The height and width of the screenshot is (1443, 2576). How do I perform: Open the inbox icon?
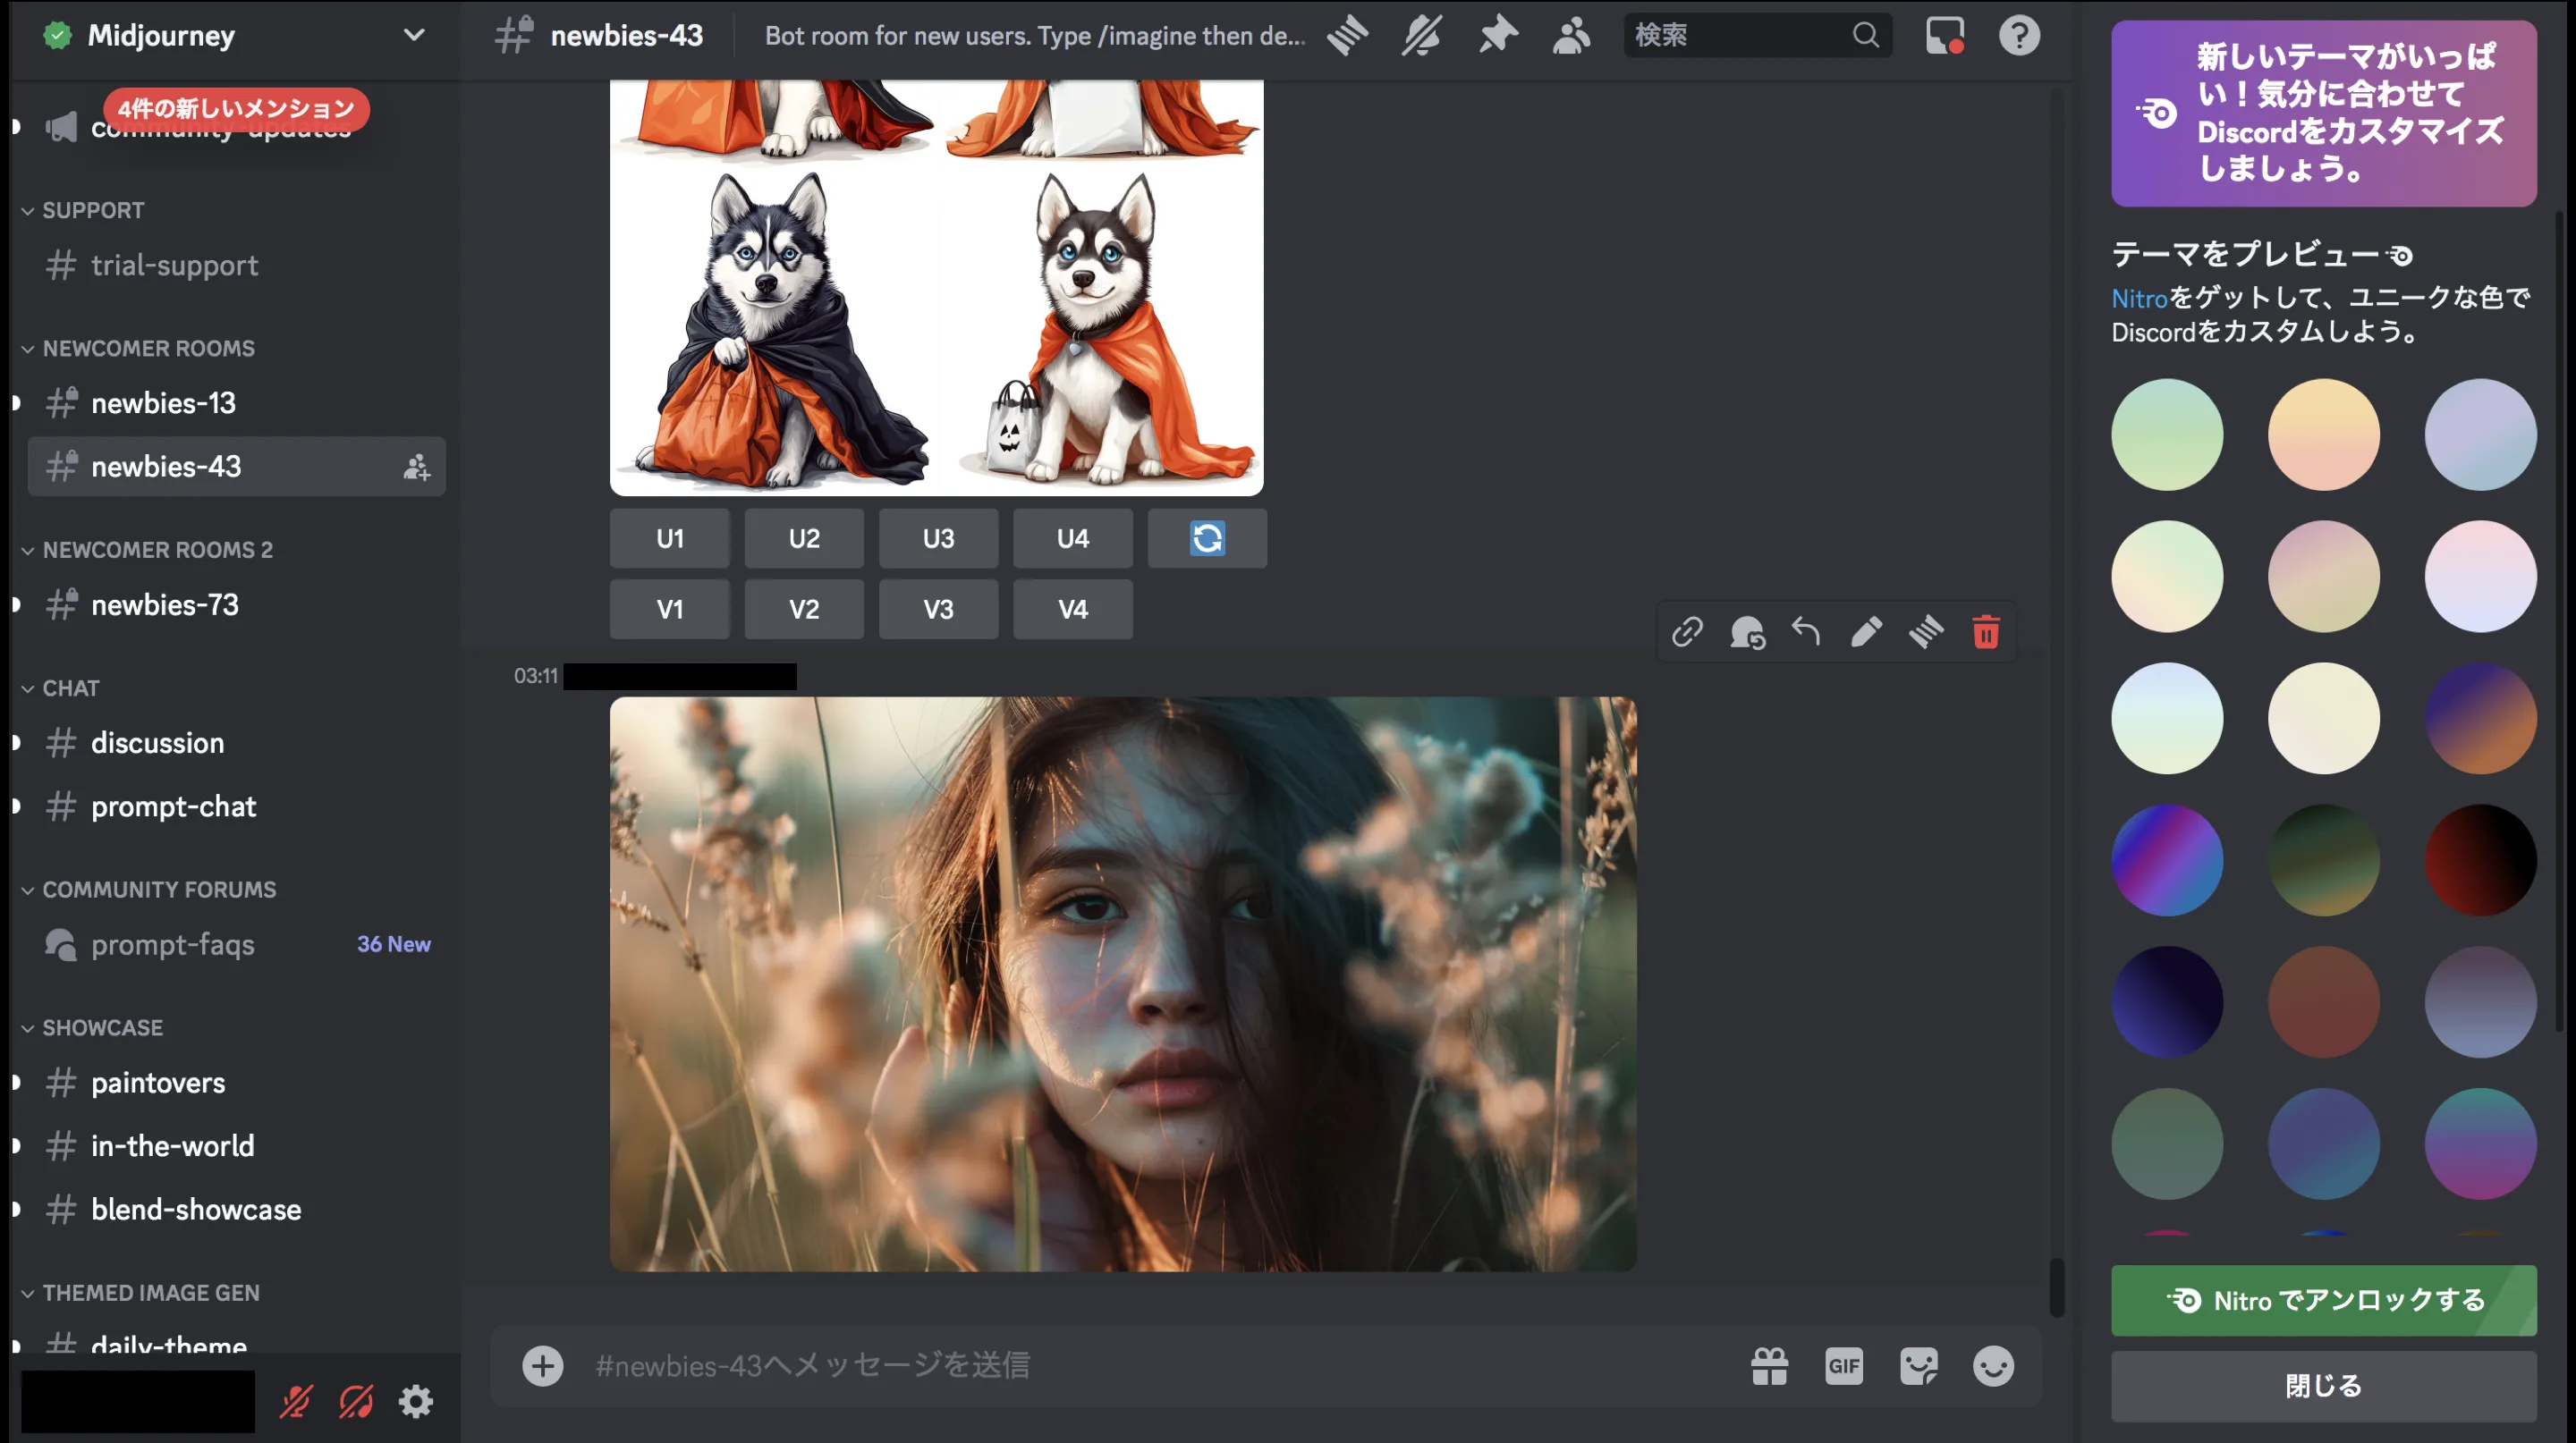coord(1945,36)
